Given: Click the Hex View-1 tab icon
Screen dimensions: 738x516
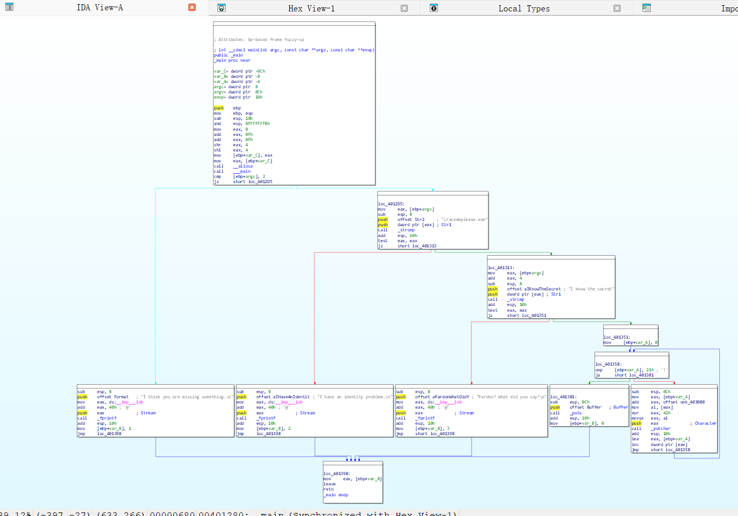Looking at the screenshot, I should pos(222,8).
